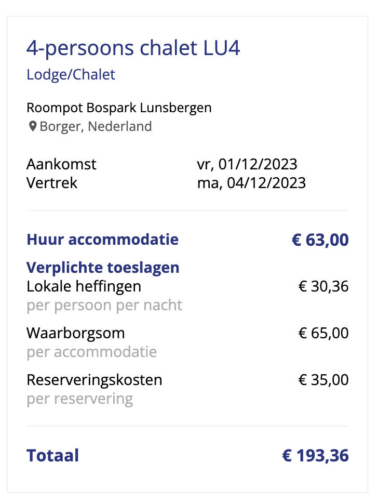Screen dimensions: 378x503
Task: Click Roompot Bospark Lunsbergen park name
Action: point(119,108)
